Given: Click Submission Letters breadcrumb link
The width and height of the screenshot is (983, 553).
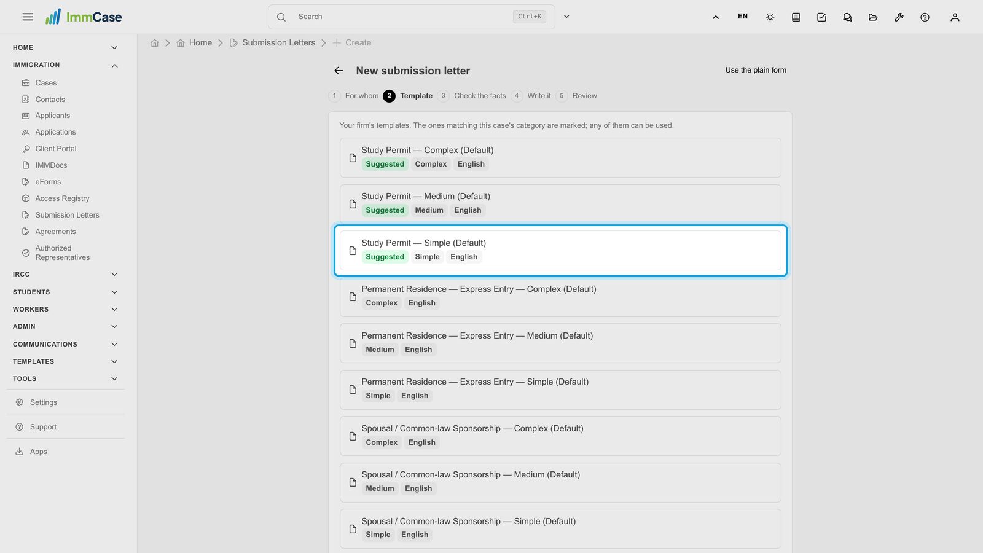Looking at the screenshot, I should pyautogui.click(x=278, y=43).
